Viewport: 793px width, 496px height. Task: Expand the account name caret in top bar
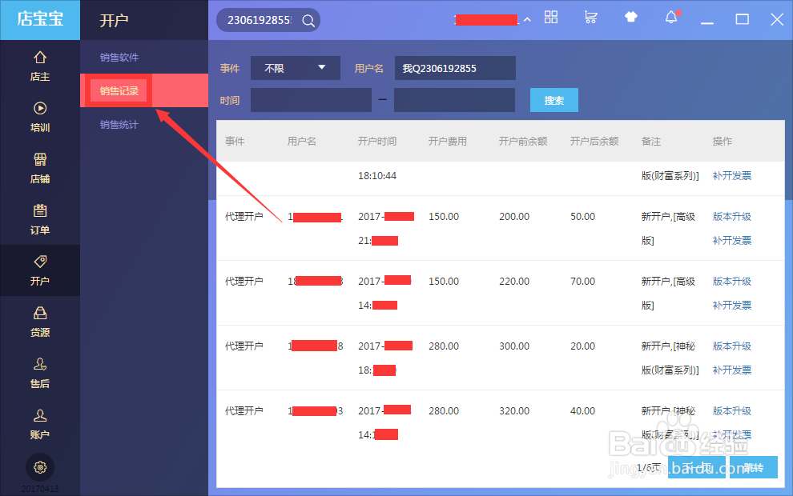click(528, 20)
